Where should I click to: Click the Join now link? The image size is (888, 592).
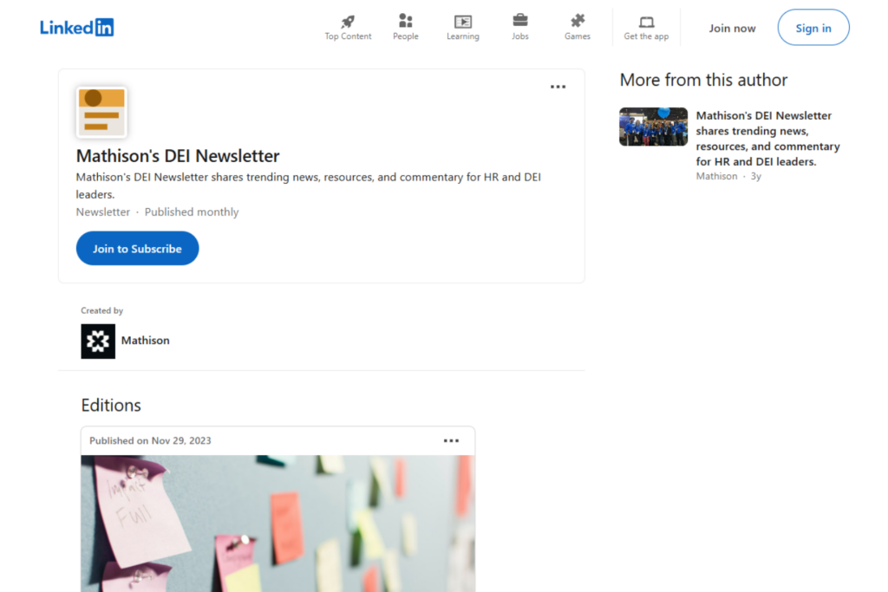pyautogui.click(x=732, y=28)
